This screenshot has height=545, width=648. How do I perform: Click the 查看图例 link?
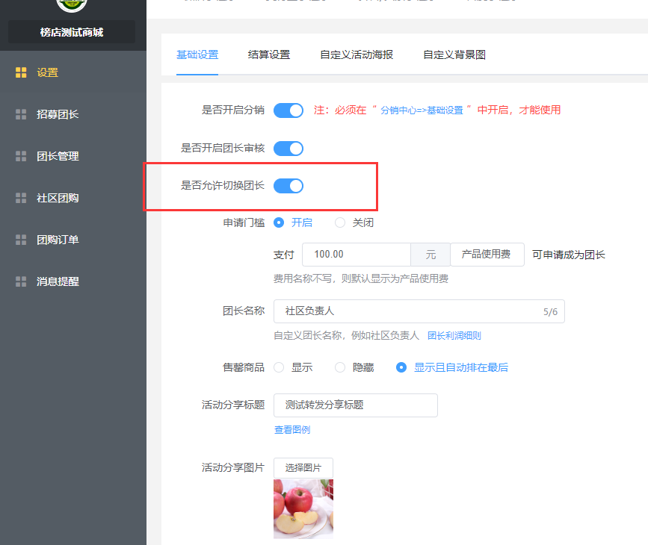pyautogui.click(x=292, y=429)
